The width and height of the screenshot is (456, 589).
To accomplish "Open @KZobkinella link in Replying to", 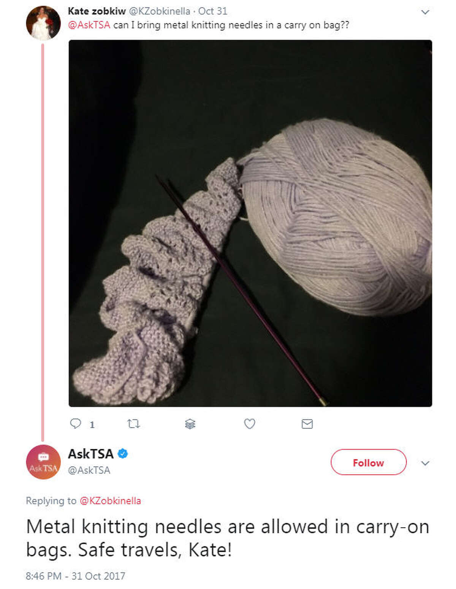I will (110, 501).
